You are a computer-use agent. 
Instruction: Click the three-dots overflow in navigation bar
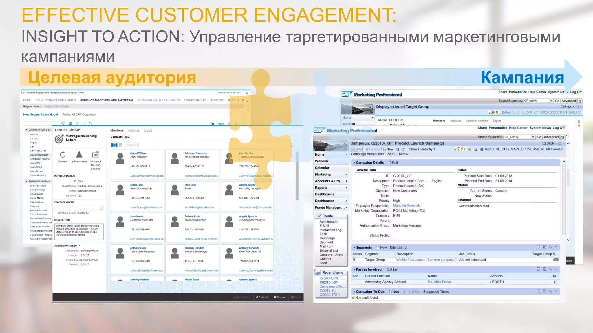247,101
